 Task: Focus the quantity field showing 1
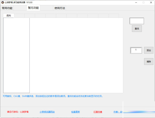(x=136, y=50)
